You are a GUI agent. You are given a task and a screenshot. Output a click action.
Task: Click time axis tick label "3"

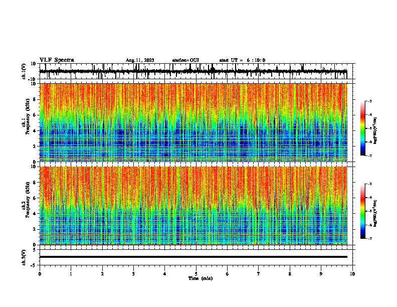(133, 274)
